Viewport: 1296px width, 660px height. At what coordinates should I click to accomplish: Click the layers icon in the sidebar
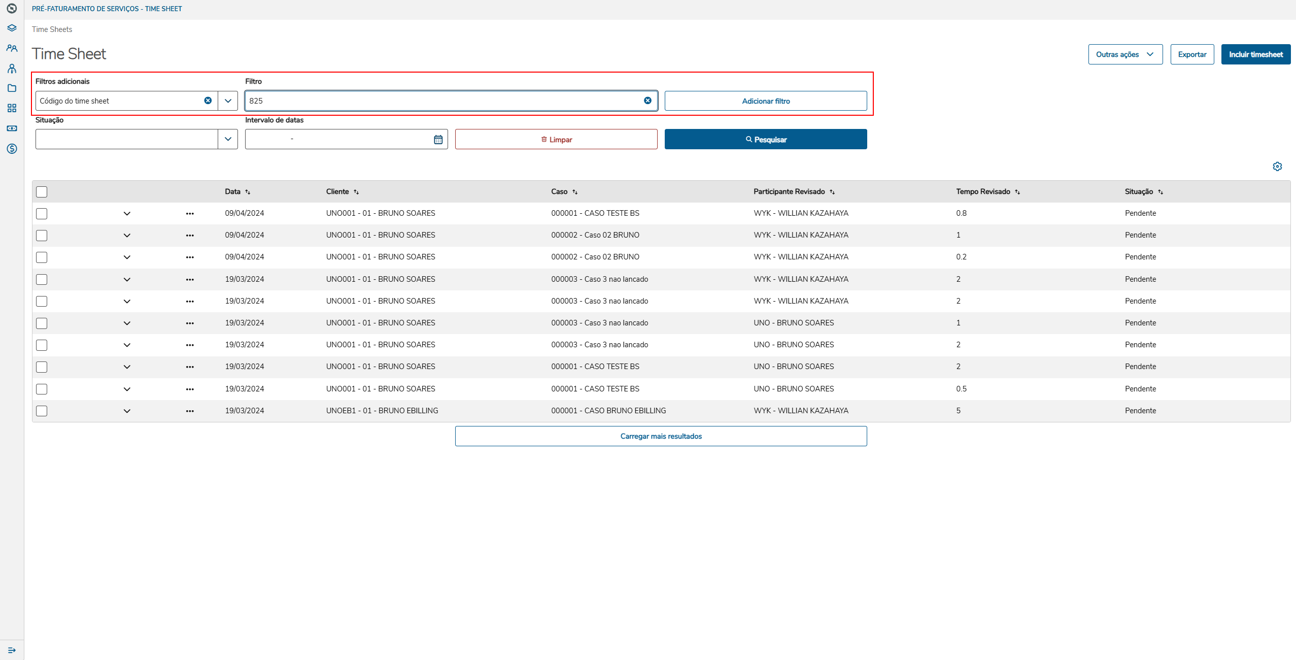12,28
